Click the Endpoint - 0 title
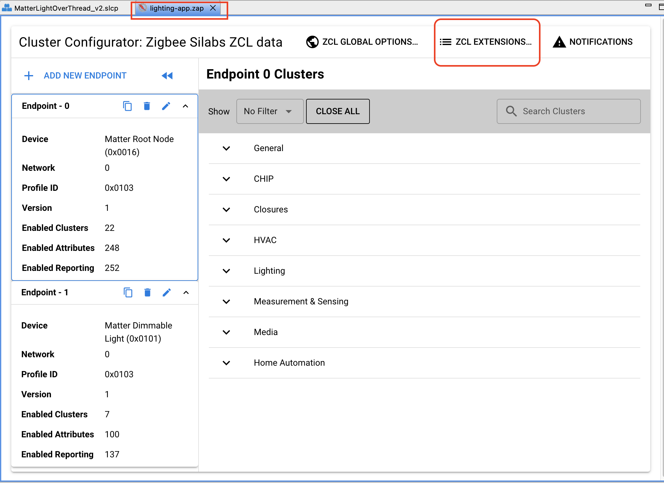The image size is (664, 483). (46, 106)
